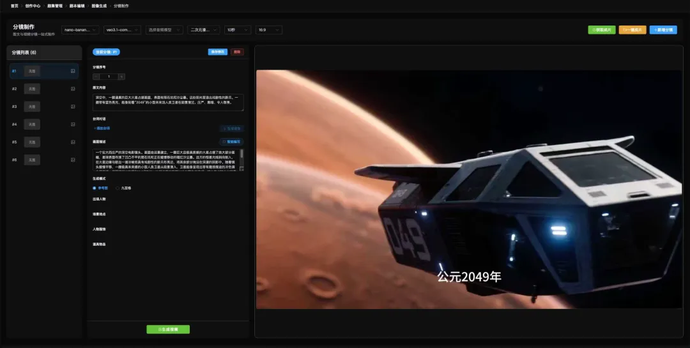Click the blue 保存修改 save button
This screenshot has width=690, height=348.
pos(218,52)
